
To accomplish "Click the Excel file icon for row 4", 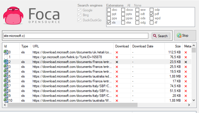I will 6,71.
